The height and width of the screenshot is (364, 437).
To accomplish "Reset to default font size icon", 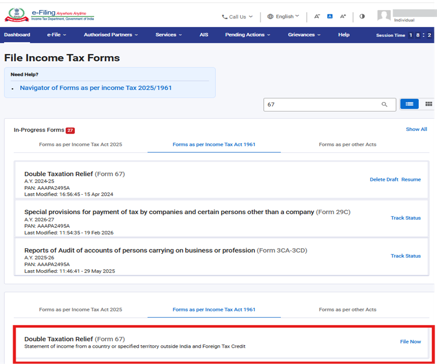I will 330,16.
